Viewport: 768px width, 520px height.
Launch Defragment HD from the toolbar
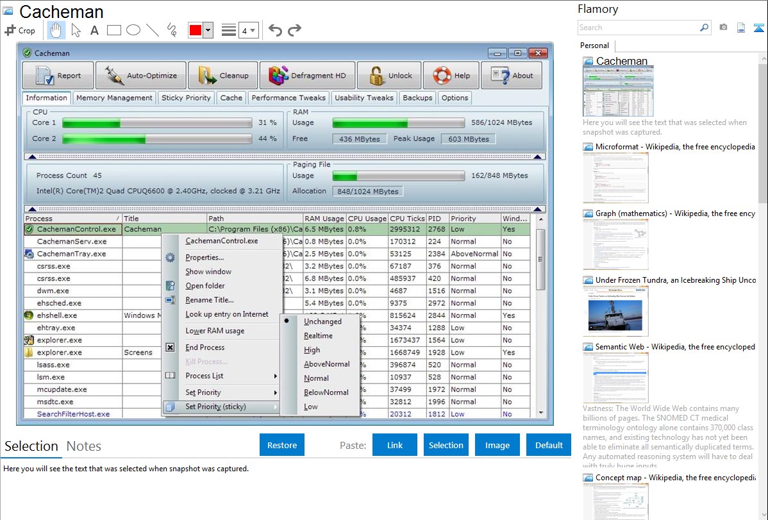307,76
